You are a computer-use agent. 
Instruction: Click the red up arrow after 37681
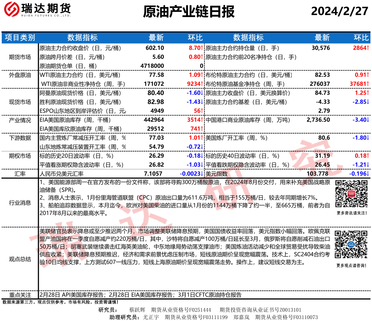(368, 84)
